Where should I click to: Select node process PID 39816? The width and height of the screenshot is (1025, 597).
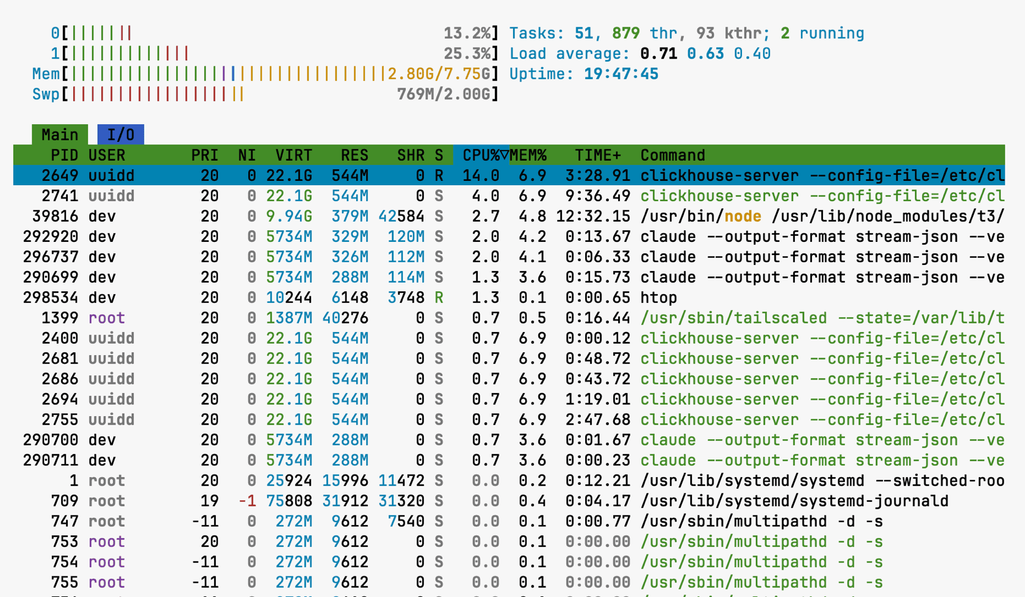tap(509, 216)
